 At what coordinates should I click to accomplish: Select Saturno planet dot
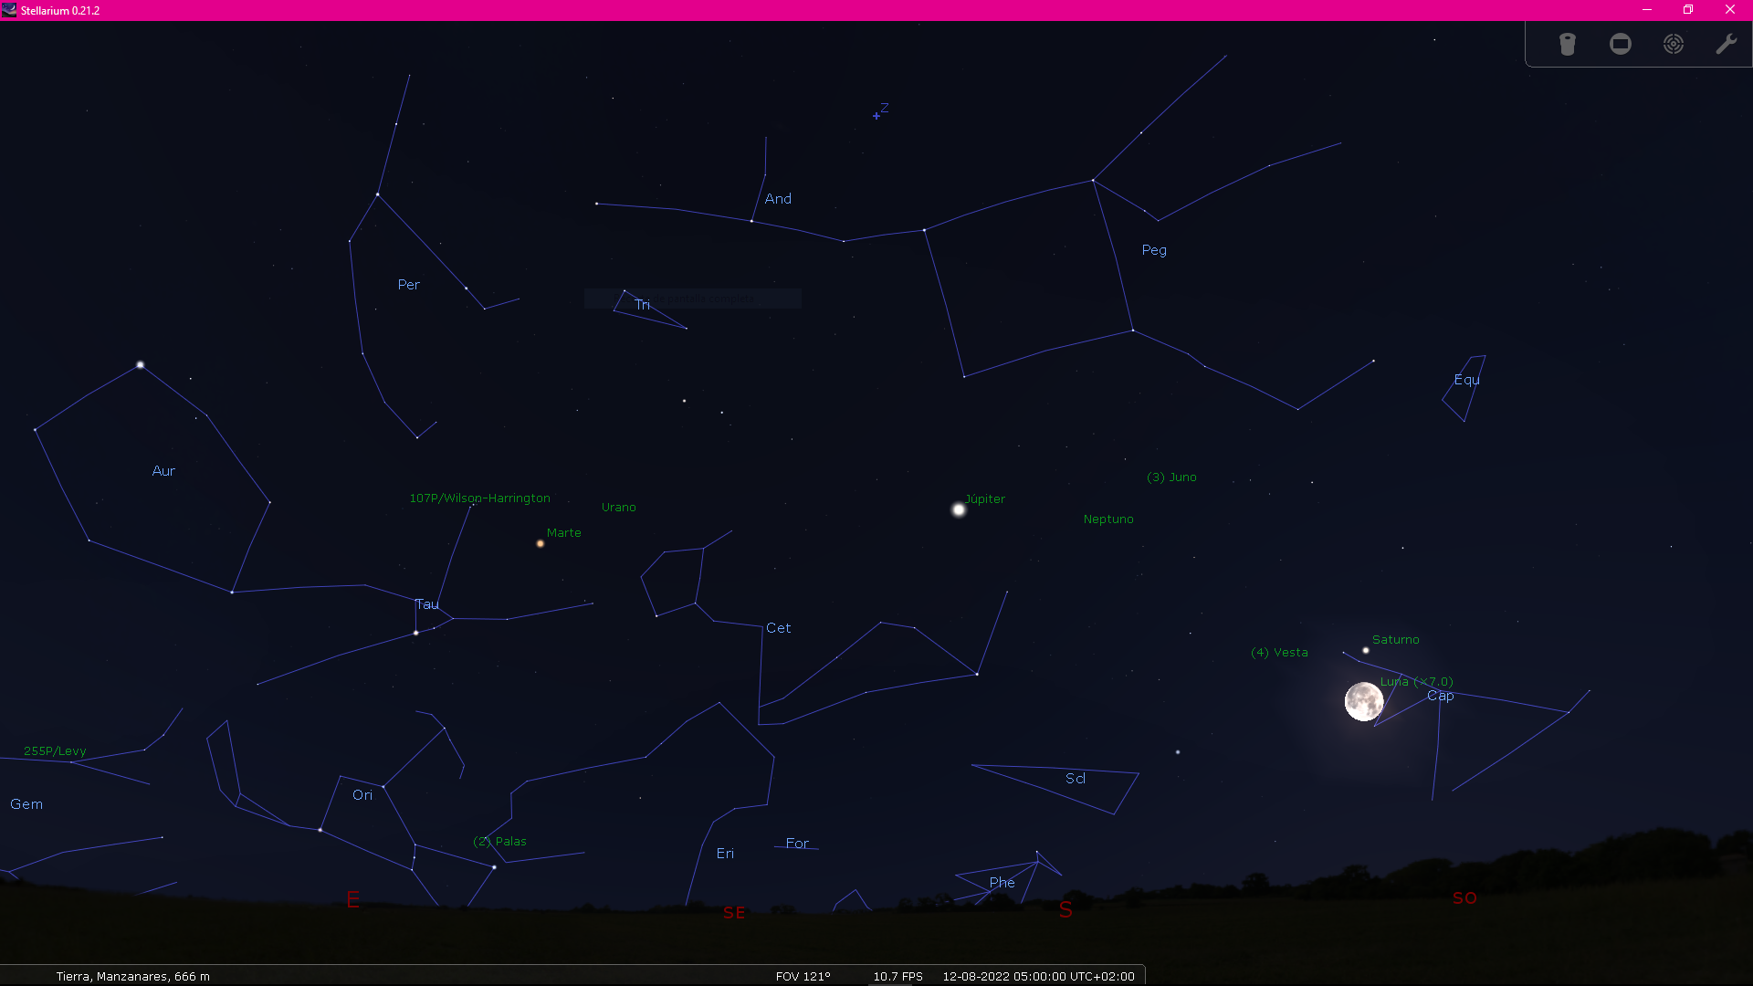click(x=1366, y=651)
